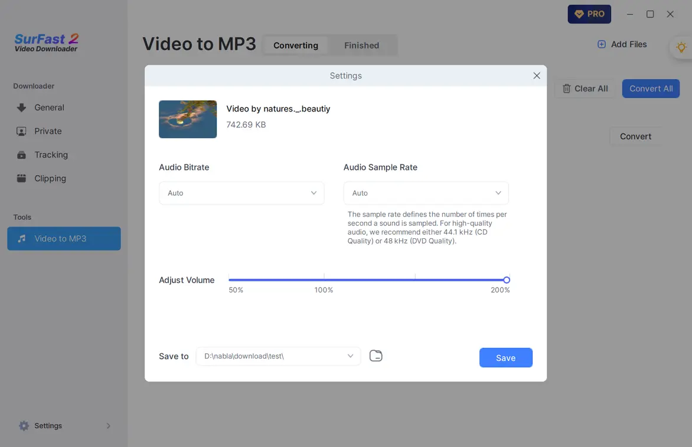The height and width of the screenshot is (447, 692).
Task: Switch to the Converting tab
Action: (x=296, y=45)
